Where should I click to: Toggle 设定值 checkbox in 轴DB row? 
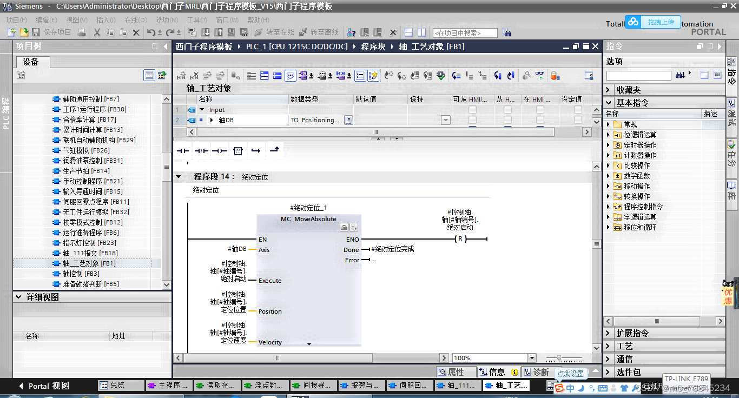577,120
